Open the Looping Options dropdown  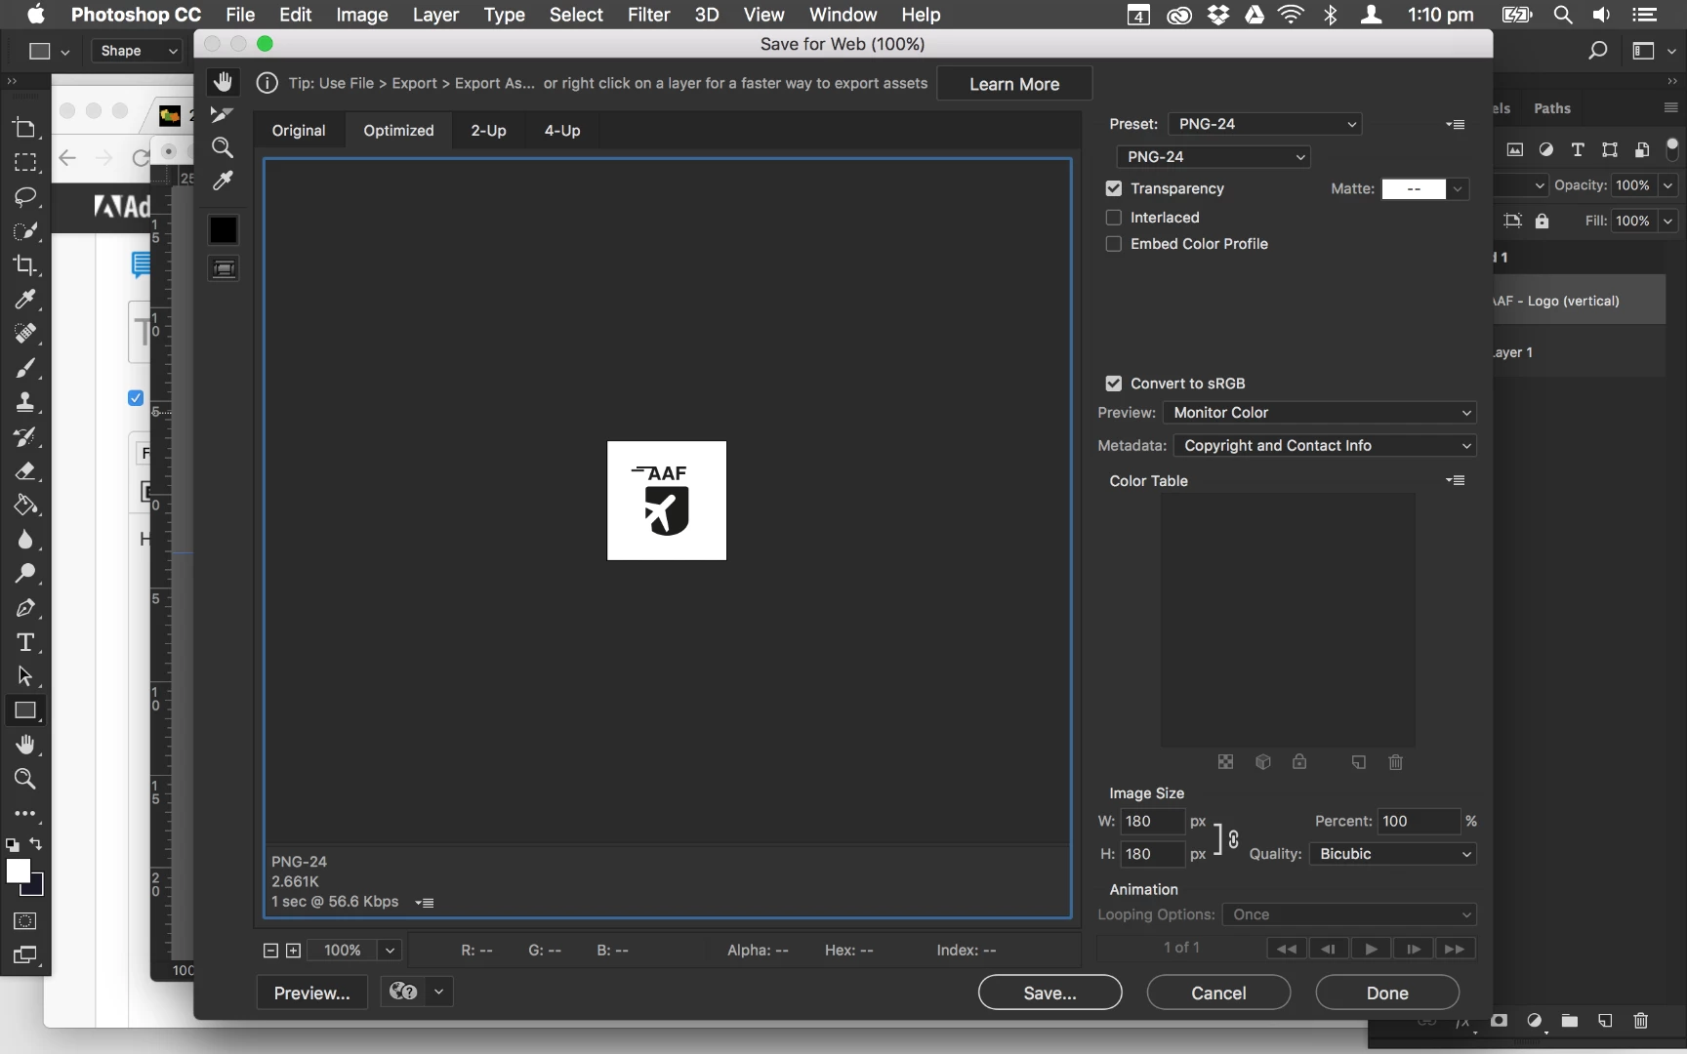[x=1349, y=914]
